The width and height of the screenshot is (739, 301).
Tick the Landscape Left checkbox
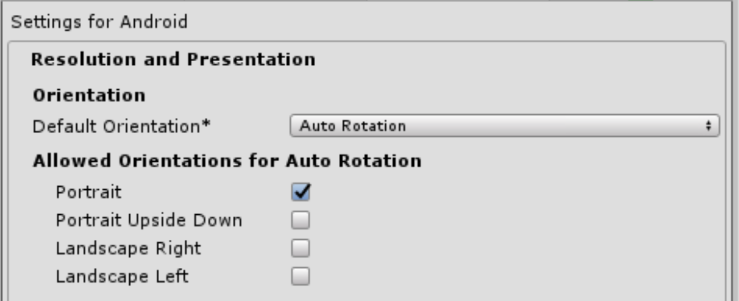[301, 276]
